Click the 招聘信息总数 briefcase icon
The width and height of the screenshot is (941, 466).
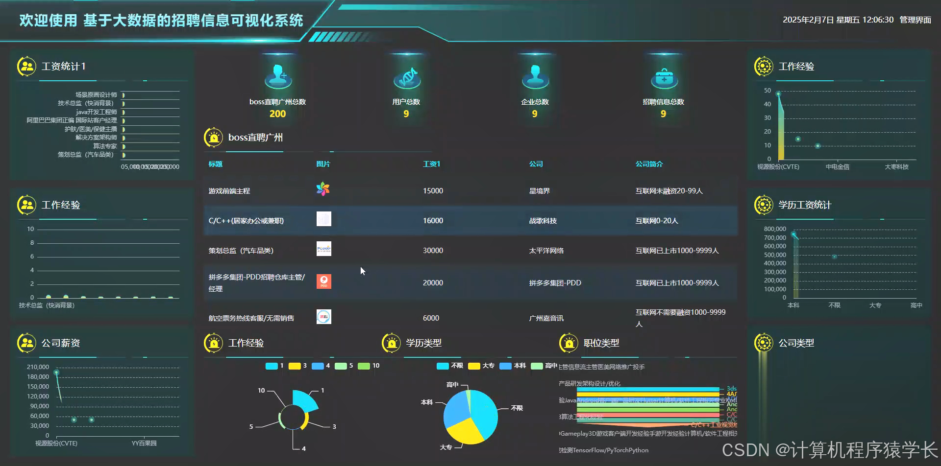pos(664,77)
